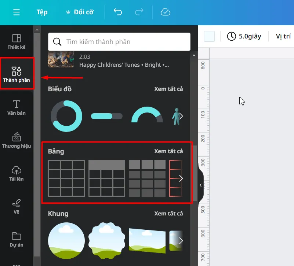Click the magnifying glass search icon
Screen dimensions: 294x266
click(57, 42)
